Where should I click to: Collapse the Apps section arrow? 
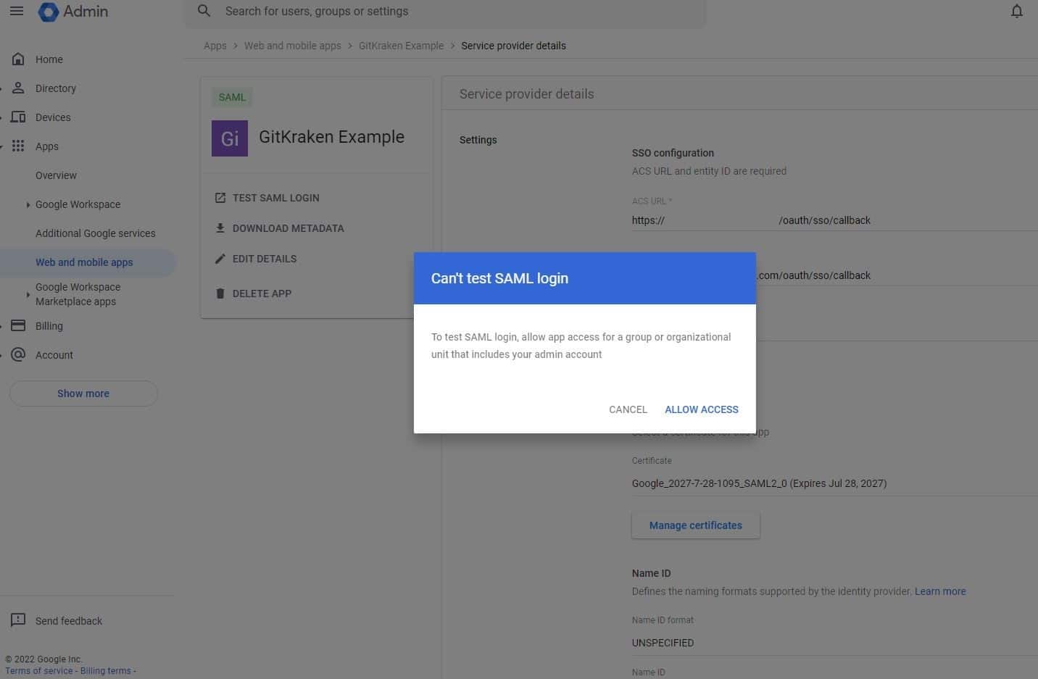(x=1, y=146)
